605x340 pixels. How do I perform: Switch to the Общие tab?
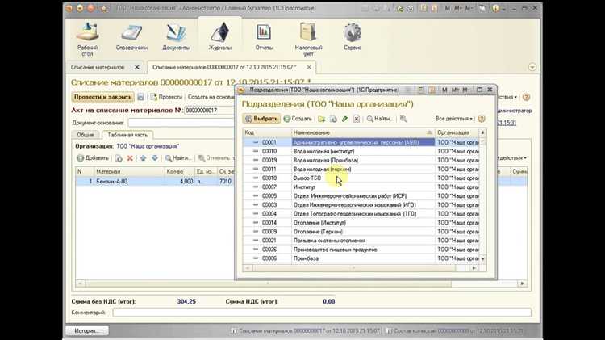(x=86, y=135)
